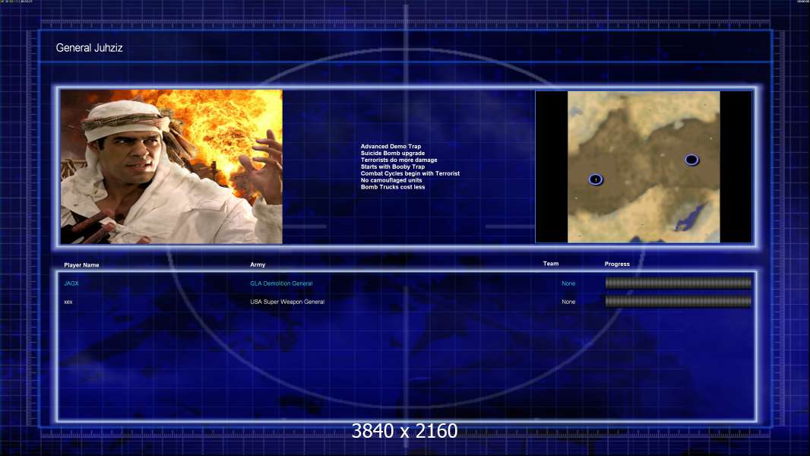Click the "Advanced Demo Trap" perk line
This screenshot has width=810, height=456.
coord(391,147)
